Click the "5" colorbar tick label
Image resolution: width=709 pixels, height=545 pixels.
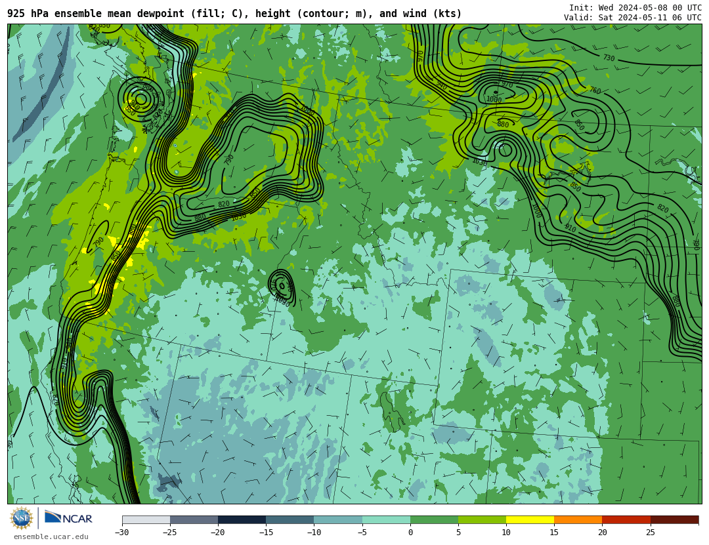(x=458, y=533)
